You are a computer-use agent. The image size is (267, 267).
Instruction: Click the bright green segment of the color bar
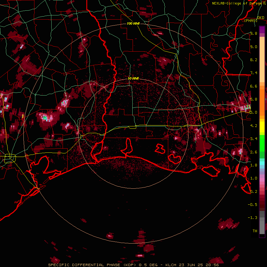tap(262, 143)
